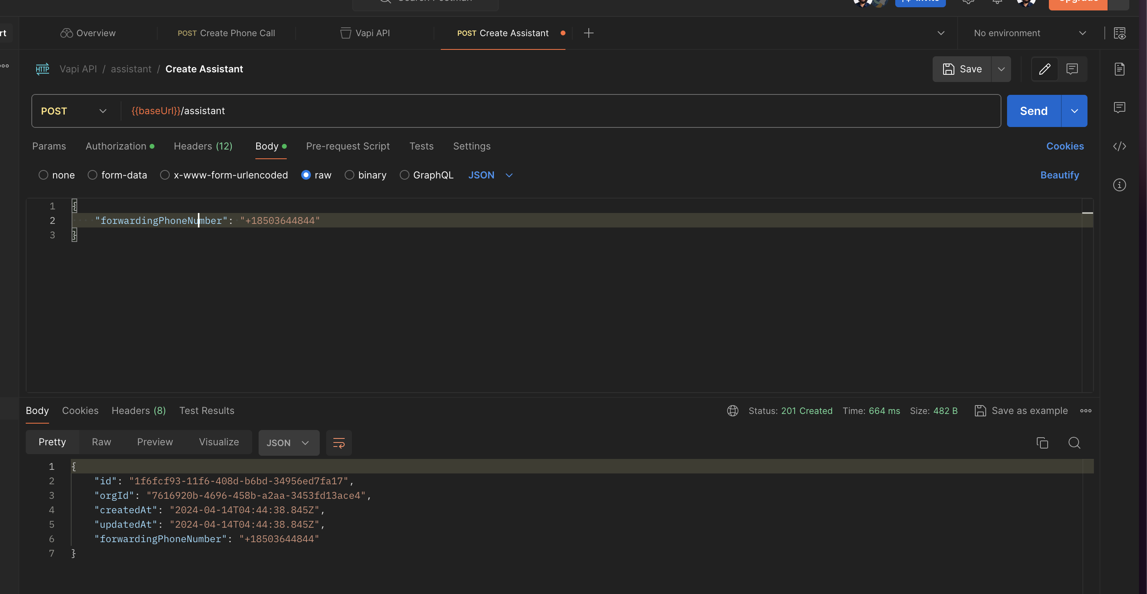Choose the binary body radio button
Image resolution: width=1147 pixels, height=594 pixels.
(349, 175)
